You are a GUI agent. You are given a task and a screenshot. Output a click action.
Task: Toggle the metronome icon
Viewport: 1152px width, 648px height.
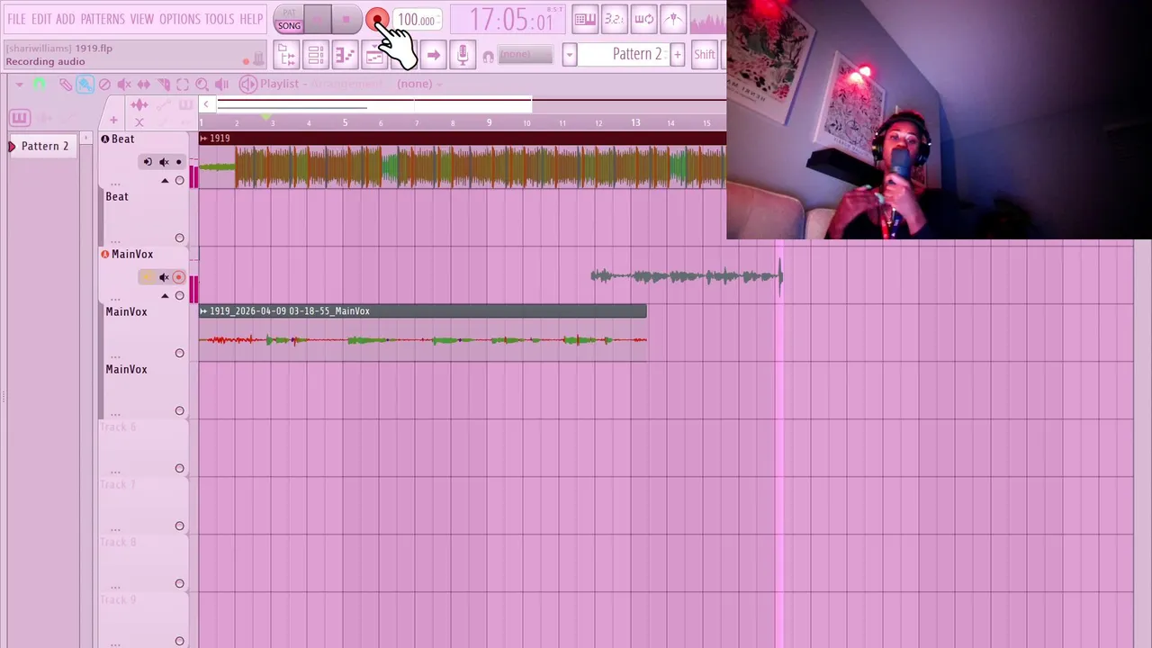click(672, 19)
